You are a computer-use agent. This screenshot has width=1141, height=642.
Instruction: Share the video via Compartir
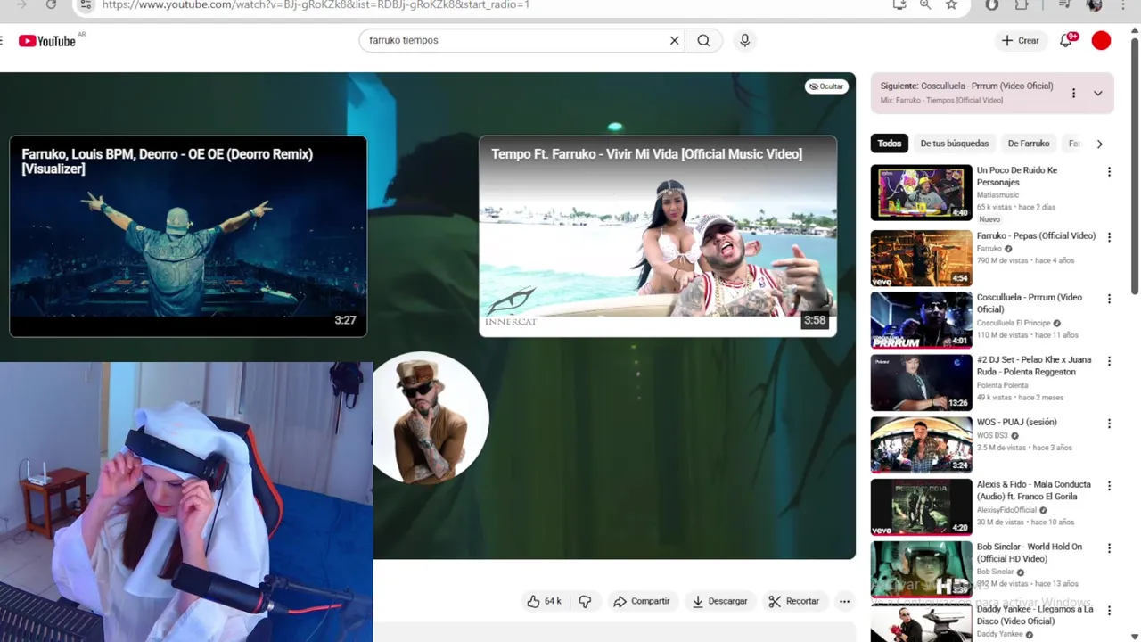coord(641,601)
